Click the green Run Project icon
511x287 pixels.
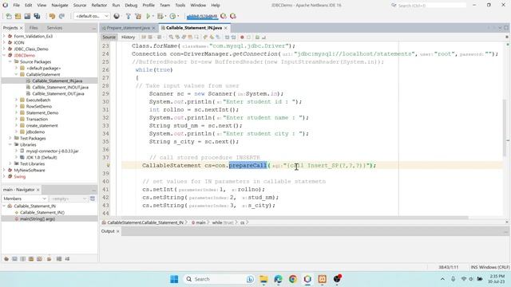[149, 16]
